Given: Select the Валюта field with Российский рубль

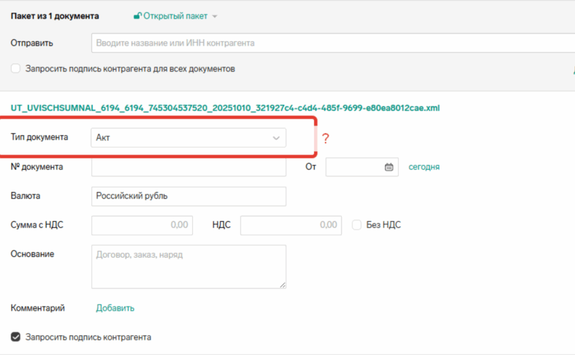Looking at the screenshot, I should coord(188,196).
